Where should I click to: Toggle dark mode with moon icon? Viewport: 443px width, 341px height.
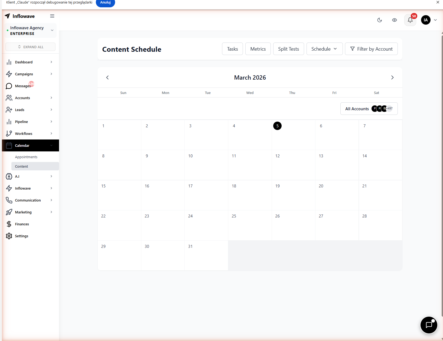click(379, 20)
